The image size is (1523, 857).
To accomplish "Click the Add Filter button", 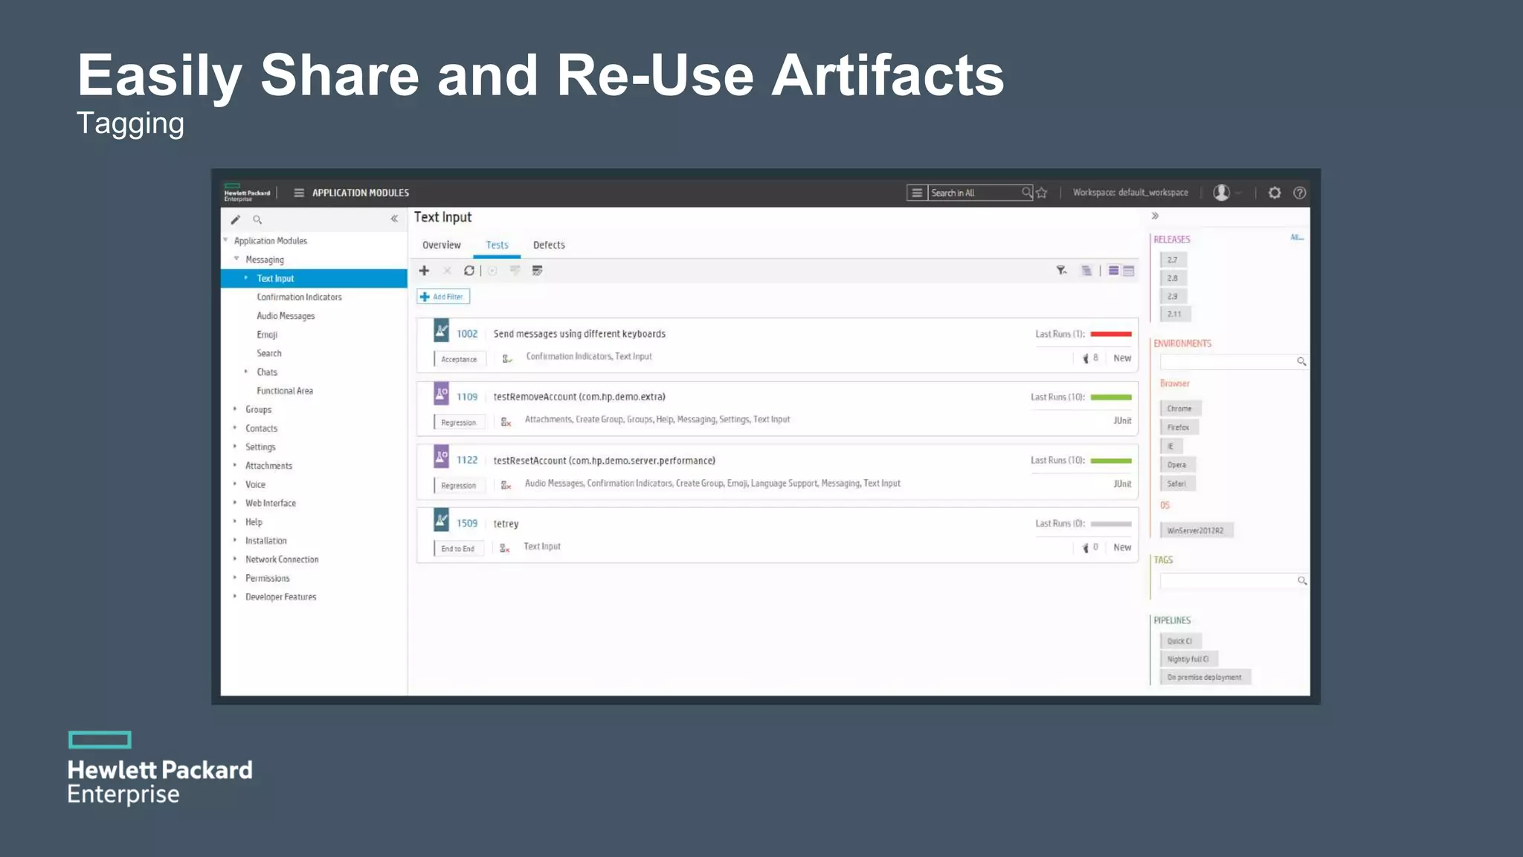I will point(443,297).
